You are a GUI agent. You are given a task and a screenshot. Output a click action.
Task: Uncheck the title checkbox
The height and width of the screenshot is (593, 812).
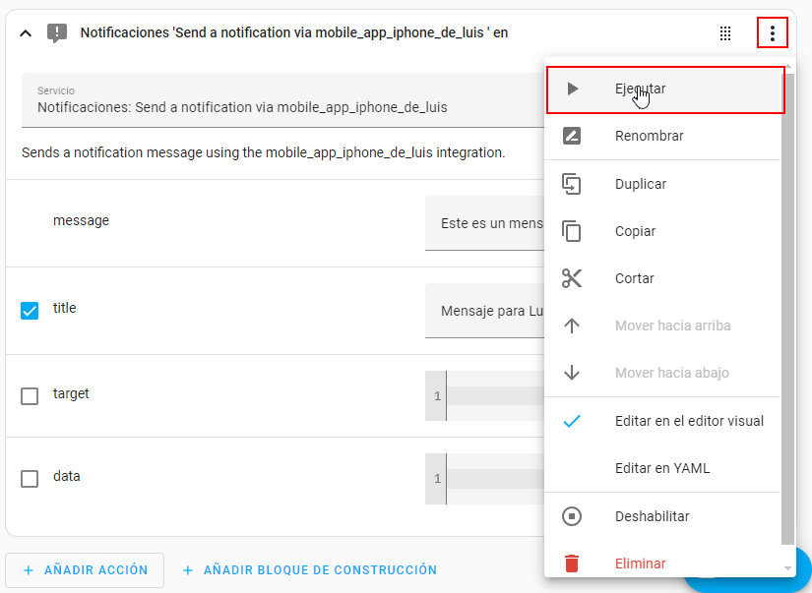coord(30,310)
